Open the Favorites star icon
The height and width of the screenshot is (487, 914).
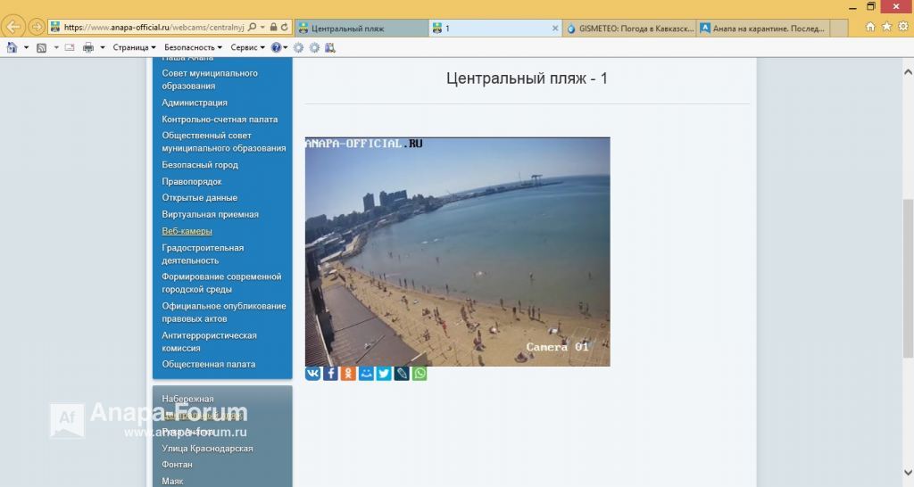click(x=886, y=27)
